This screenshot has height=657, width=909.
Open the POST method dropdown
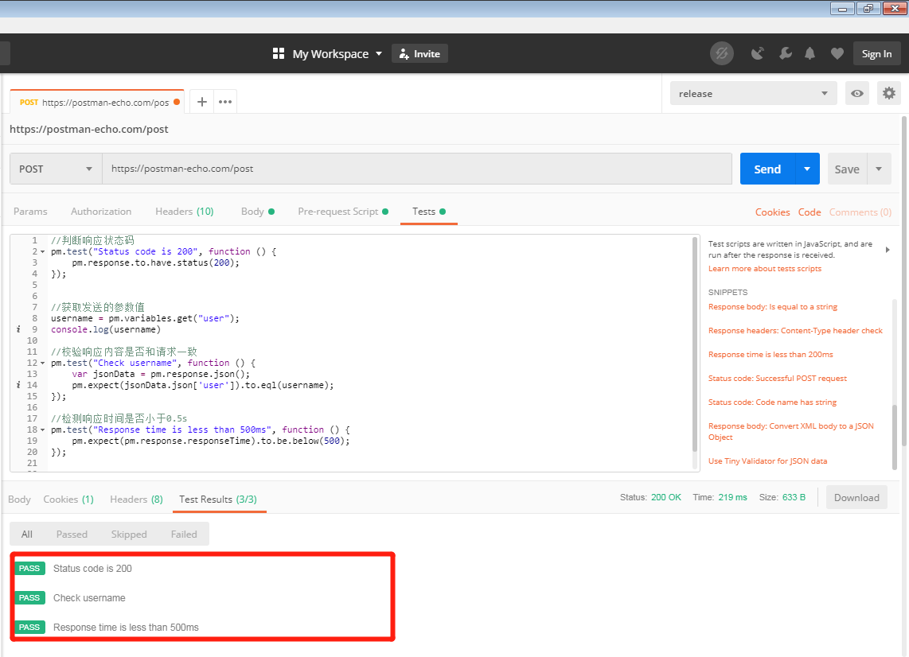point(56,169)
